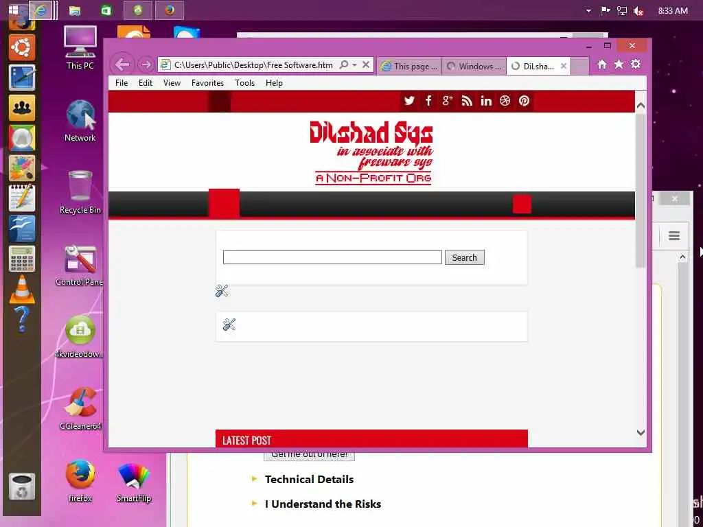Open the Tools menu
The height and width of the screenshot is (527, 703).
(x=245, y=83)
